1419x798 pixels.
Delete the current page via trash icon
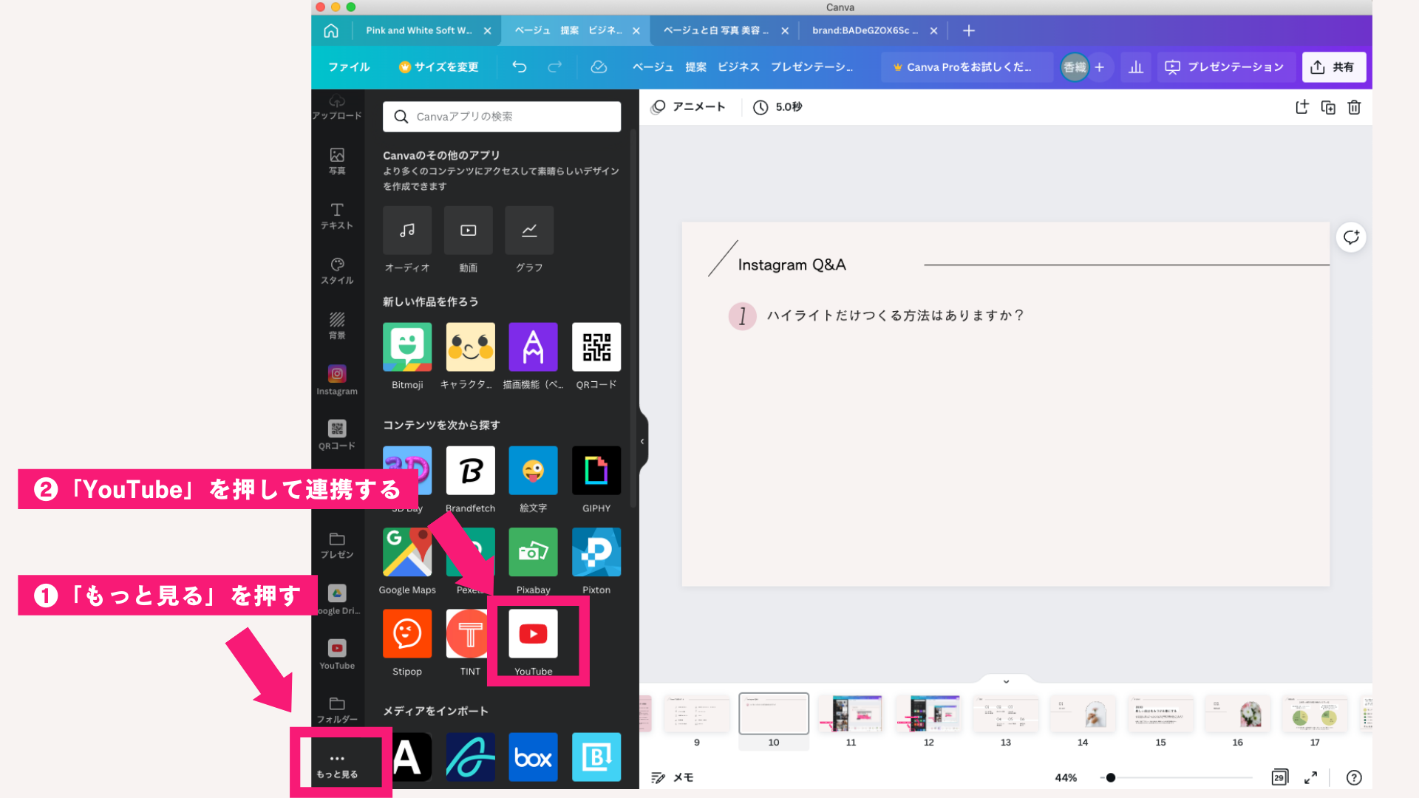(x=1355, y=107)
